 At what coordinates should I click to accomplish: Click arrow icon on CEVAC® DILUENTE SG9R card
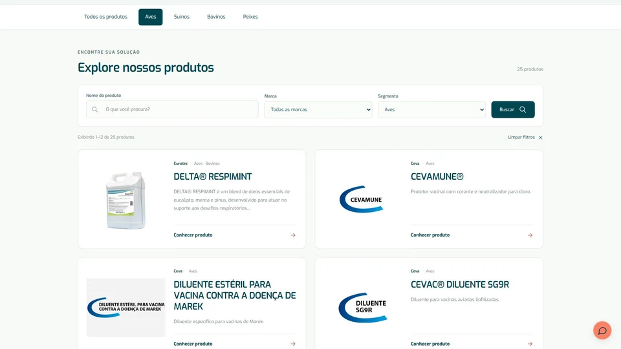coord(530,344)
